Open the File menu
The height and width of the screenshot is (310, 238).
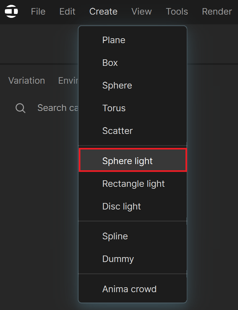(38, 11)
